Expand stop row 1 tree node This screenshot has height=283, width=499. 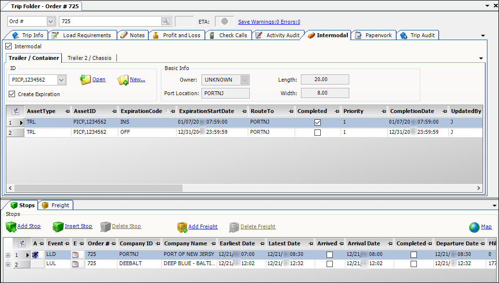[8, 255]
